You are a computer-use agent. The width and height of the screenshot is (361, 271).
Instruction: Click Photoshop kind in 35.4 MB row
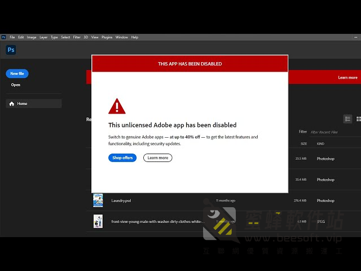tap(325, 180)
